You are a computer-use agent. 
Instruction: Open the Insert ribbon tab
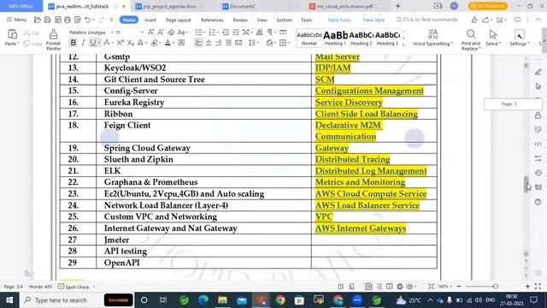[150, 20]
